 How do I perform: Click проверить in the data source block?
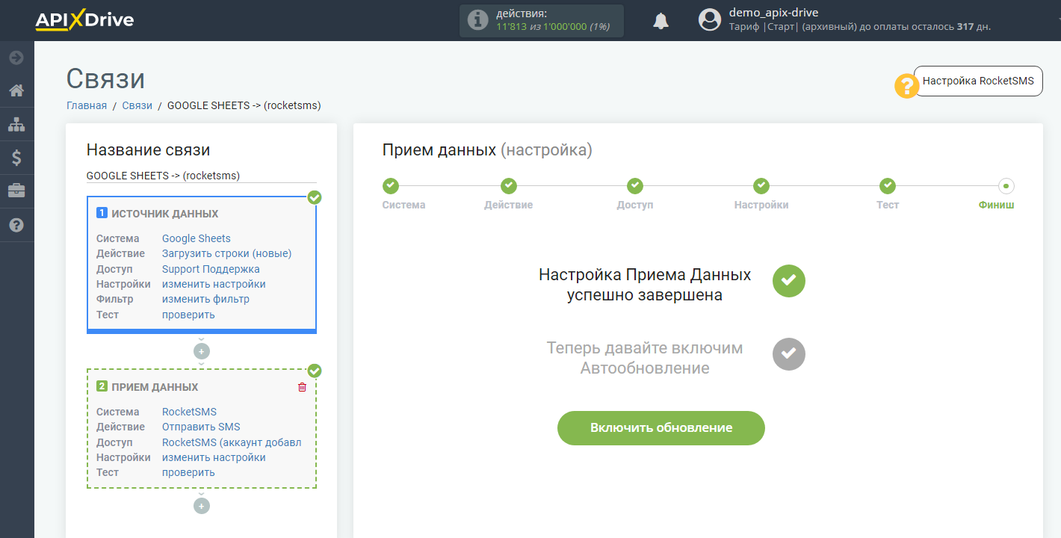coord(188,315)
